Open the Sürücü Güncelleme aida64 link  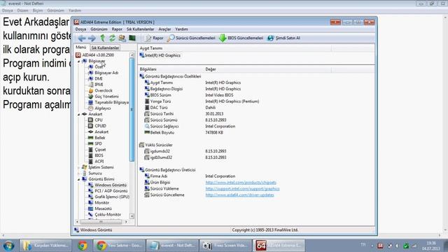(x=239, y=195)
